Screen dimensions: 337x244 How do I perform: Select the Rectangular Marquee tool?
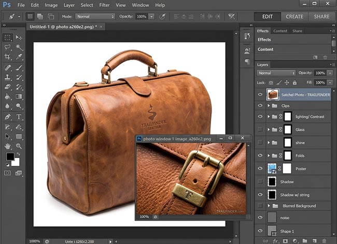pos(8,38)
